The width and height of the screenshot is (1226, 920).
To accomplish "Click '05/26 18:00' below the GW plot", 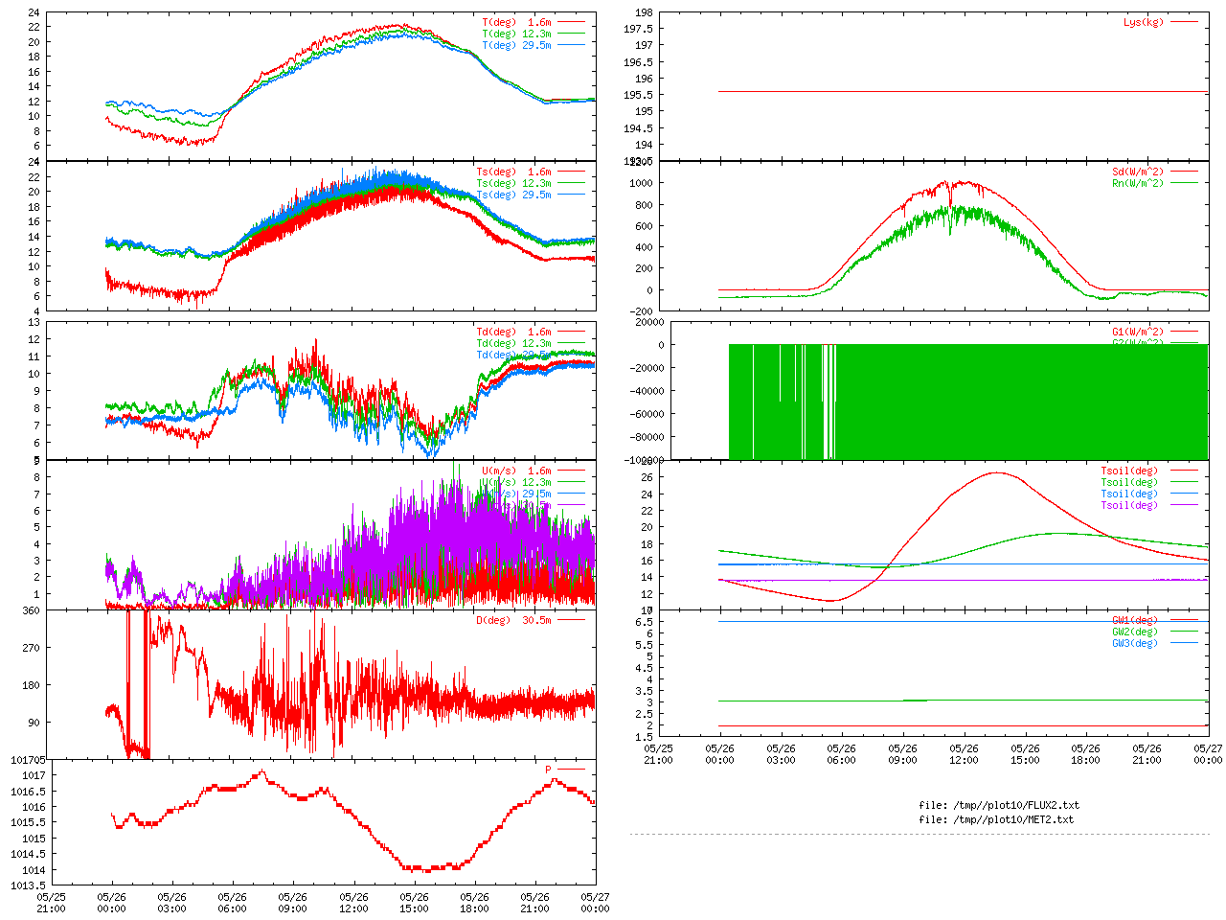I will (x=1085, y=754).
